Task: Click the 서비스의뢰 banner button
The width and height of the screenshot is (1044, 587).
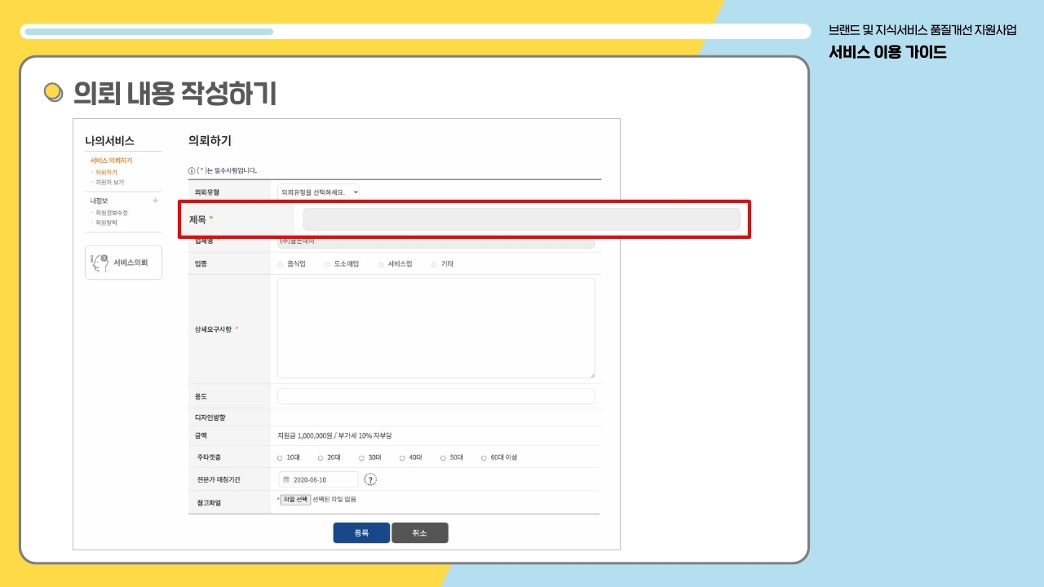Action: tap(123, 263)
